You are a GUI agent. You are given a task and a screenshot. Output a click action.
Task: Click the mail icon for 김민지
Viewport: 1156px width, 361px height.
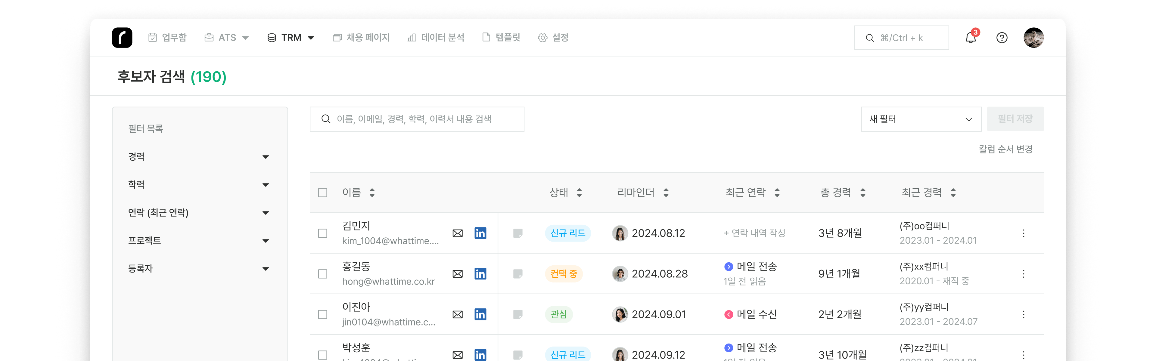457,233
